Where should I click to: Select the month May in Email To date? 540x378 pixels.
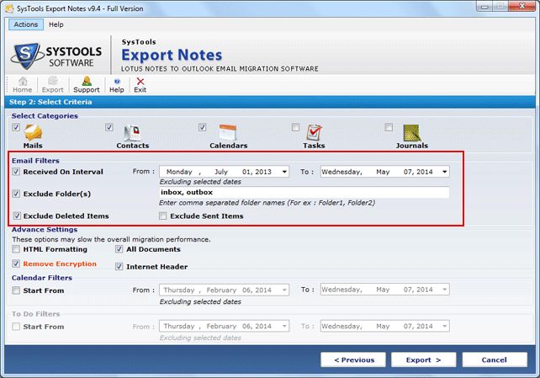[x=383, y=172]
